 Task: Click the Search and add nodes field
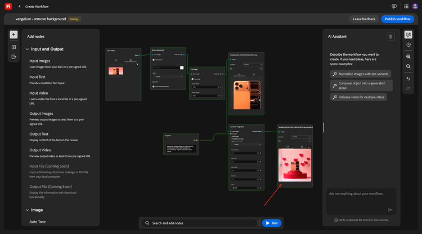tap(199, 223)
